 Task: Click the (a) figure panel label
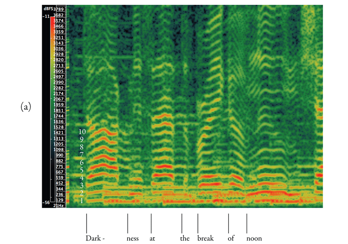pyautogui.click(x=26, y=106)
